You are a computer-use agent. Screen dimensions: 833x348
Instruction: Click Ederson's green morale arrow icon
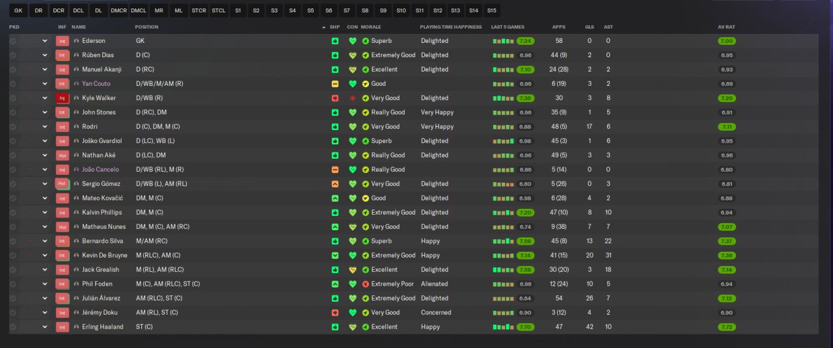click(x=366, y=40)
